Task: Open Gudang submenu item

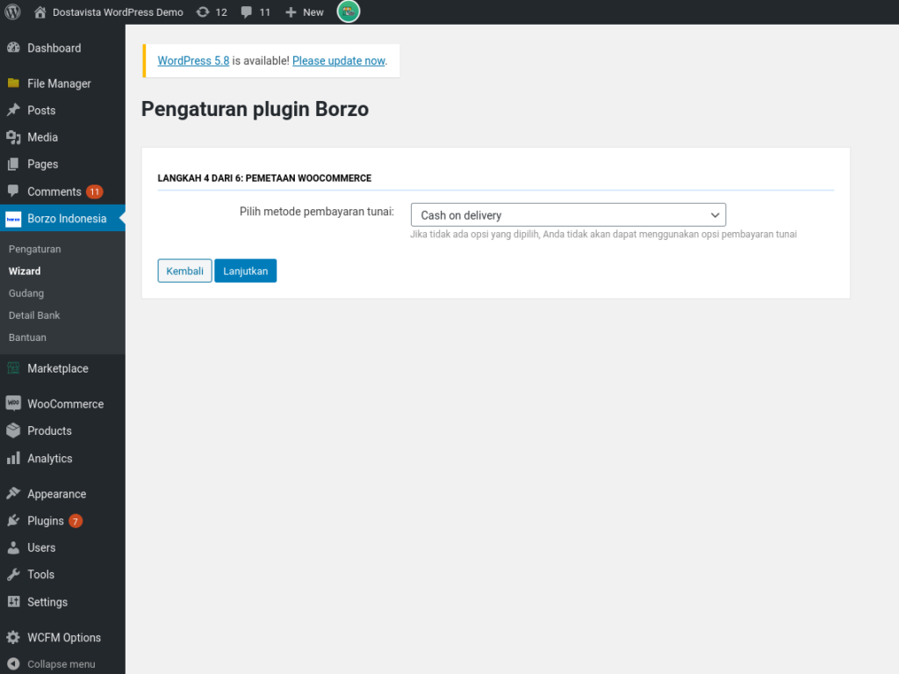Action: pos(26,294)
